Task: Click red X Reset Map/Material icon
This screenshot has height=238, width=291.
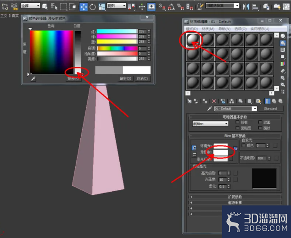Action: click(214, 101)
